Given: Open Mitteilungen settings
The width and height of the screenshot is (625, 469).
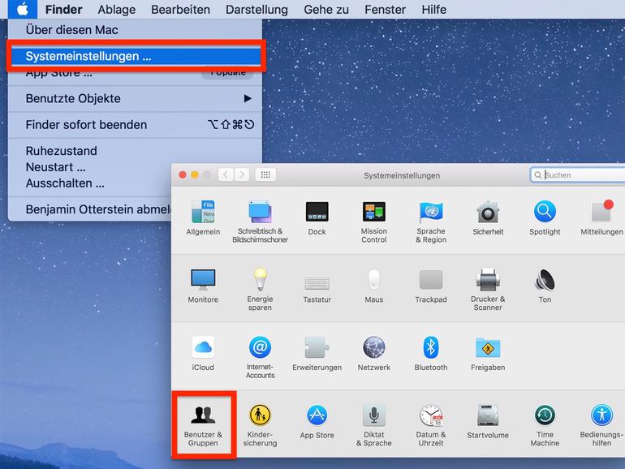Looking at the screenshot, I should click(x=601, y=217).
